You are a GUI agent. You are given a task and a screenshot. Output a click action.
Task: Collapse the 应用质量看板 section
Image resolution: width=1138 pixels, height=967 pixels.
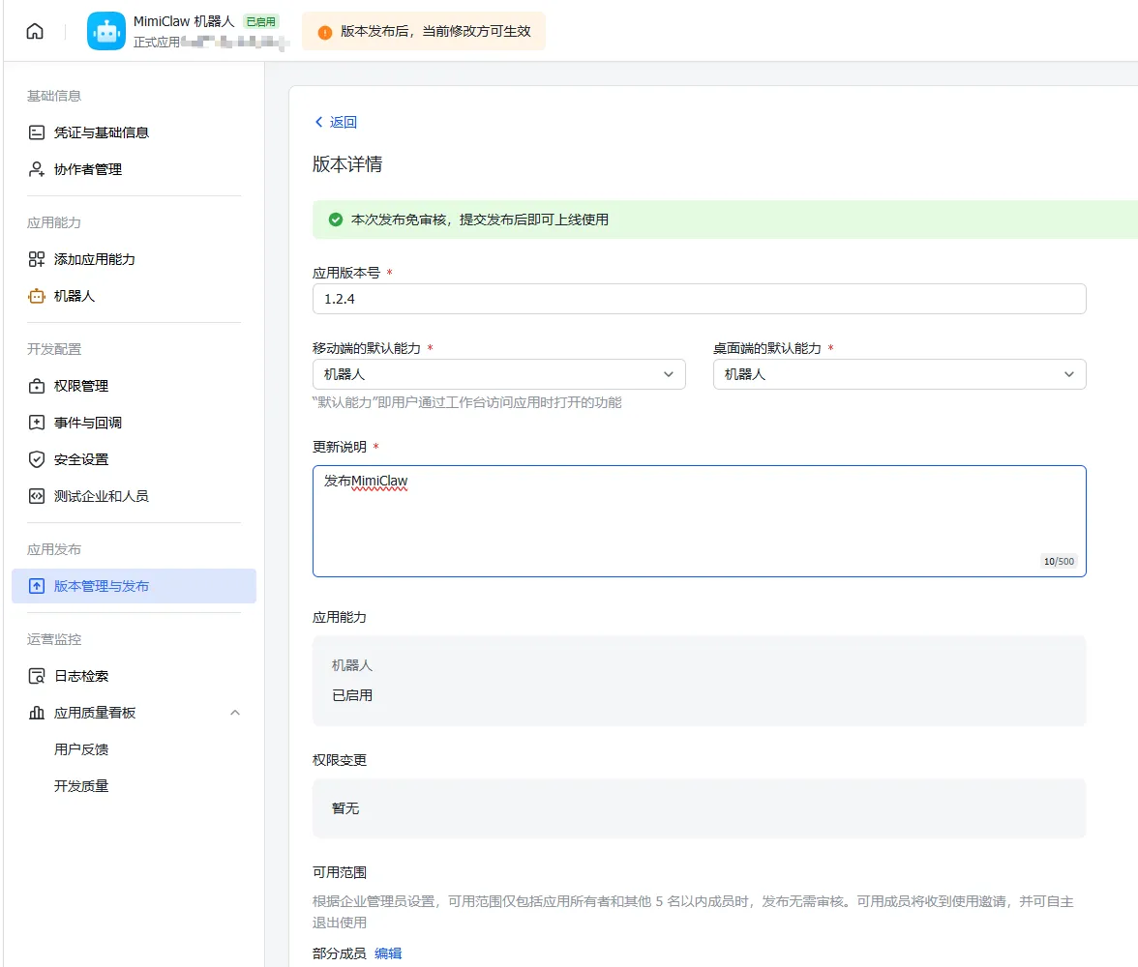[x=234, y=713]
